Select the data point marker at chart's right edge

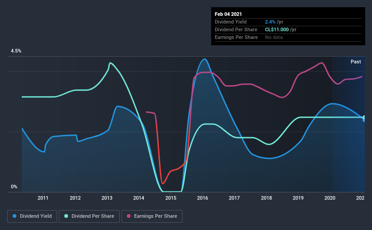(x=364, y=119)
